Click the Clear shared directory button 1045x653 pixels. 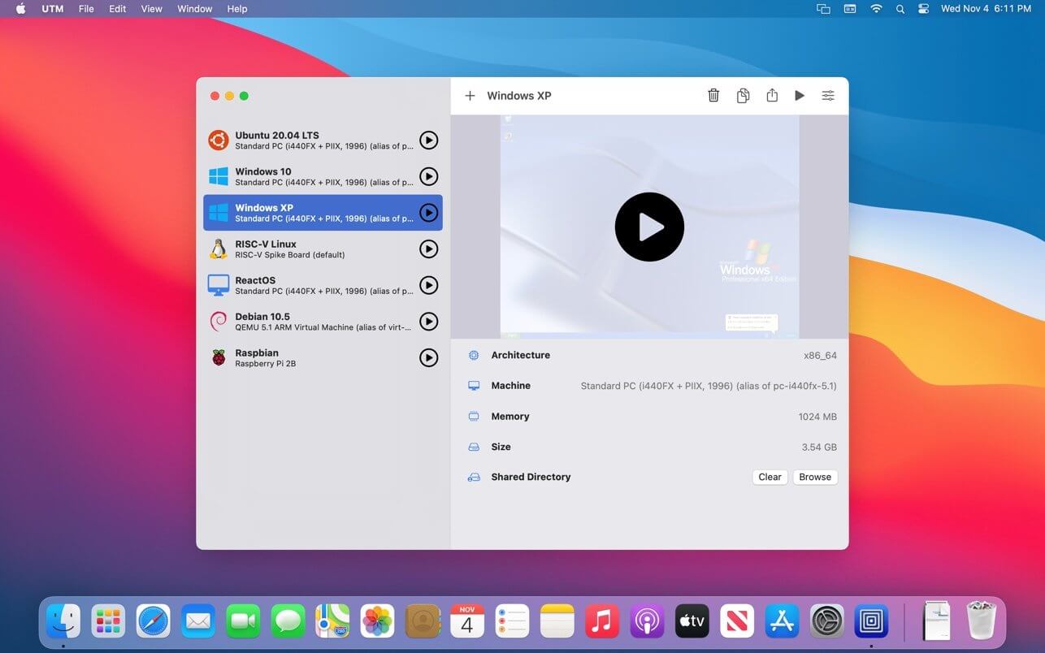point(770,478)
